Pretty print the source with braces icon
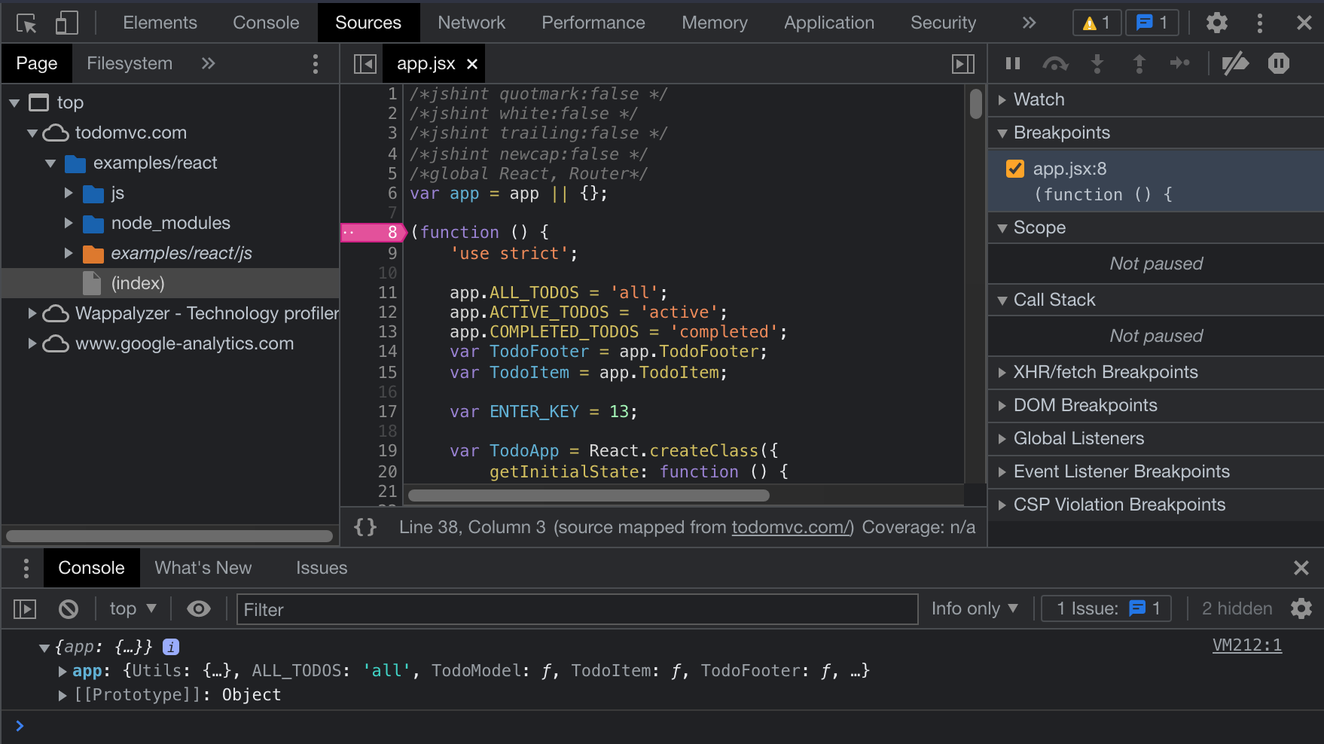 [365, 527]
